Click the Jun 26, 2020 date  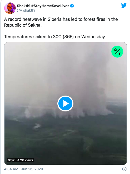(x=32, y=169)
